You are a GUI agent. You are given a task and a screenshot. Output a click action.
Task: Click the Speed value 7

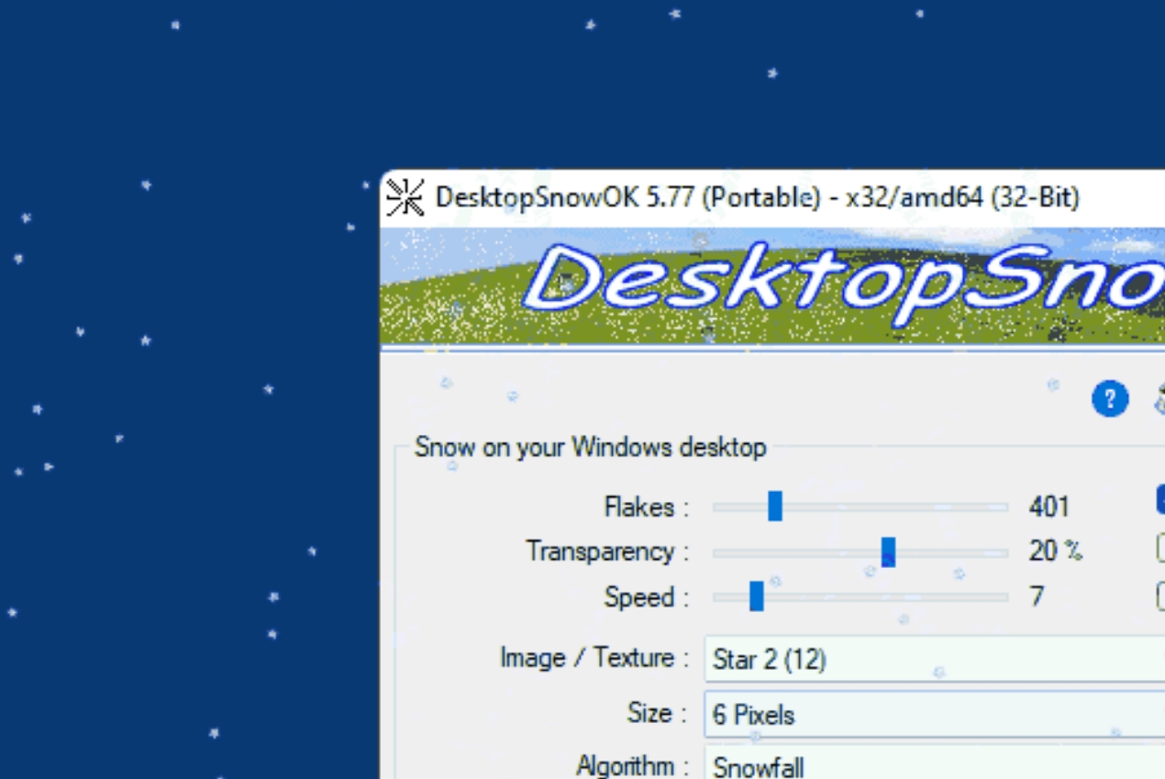(x=1037, y=596)
